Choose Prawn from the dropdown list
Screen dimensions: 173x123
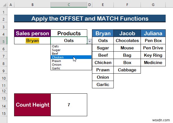[x=71, y=61]
